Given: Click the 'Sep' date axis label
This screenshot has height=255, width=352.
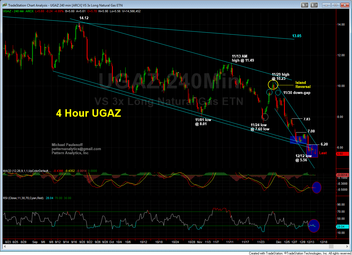Looking at the screenshot, I should coord(35,242).
